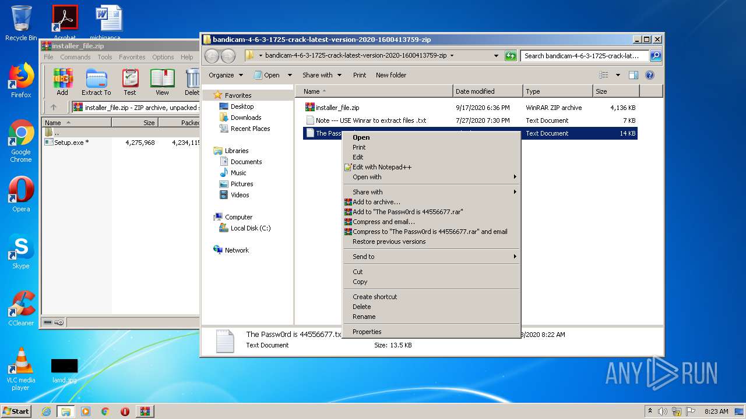
Task: Choose Add to archive... in context menu
Action: [x=431, y=202]
